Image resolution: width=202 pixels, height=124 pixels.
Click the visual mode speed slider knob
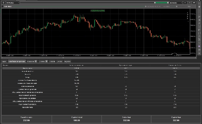[x=177, y=6]
